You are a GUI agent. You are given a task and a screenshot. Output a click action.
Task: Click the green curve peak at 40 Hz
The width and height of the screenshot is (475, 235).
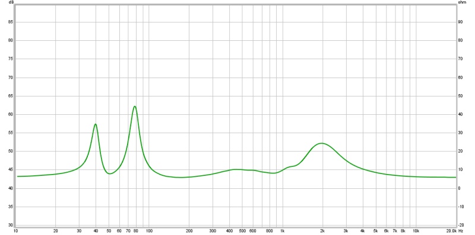coord(96,124)
